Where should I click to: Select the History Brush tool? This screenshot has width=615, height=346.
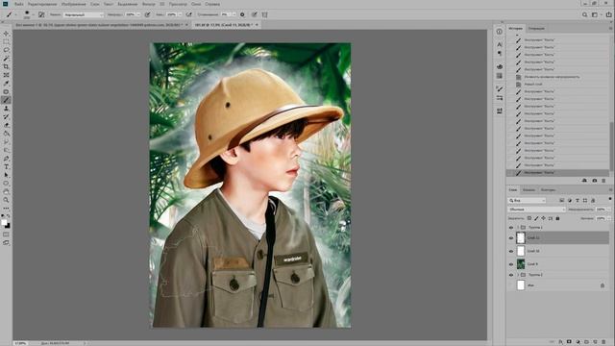[x=6, y=117]
